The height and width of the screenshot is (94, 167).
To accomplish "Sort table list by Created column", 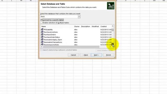I will pyautogui.click(x=103, y=26).
